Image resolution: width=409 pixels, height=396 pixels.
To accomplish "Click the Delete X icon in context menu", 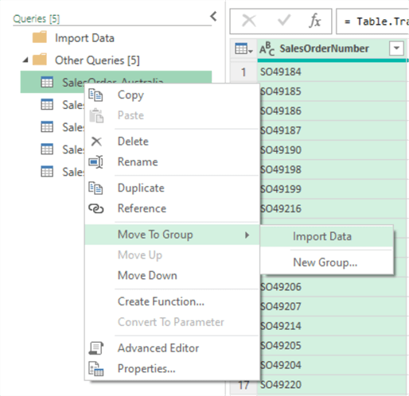I will [x=96, y=142].
